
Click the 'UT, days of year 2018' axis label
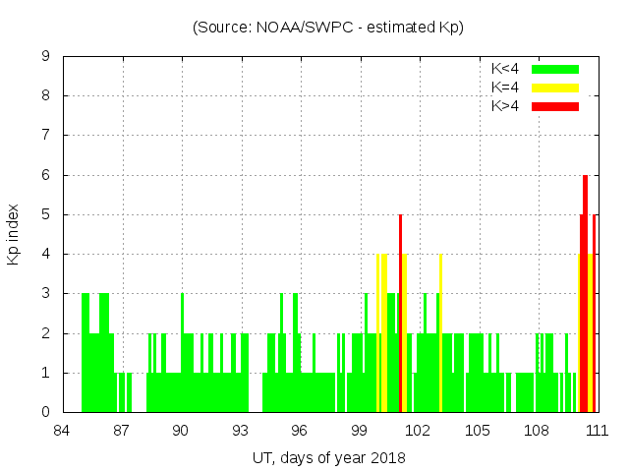pos(328,457)
